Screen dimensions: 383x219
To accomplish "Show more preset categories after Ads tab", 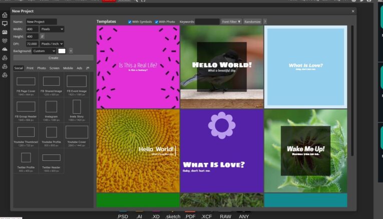I will (88, 68).
